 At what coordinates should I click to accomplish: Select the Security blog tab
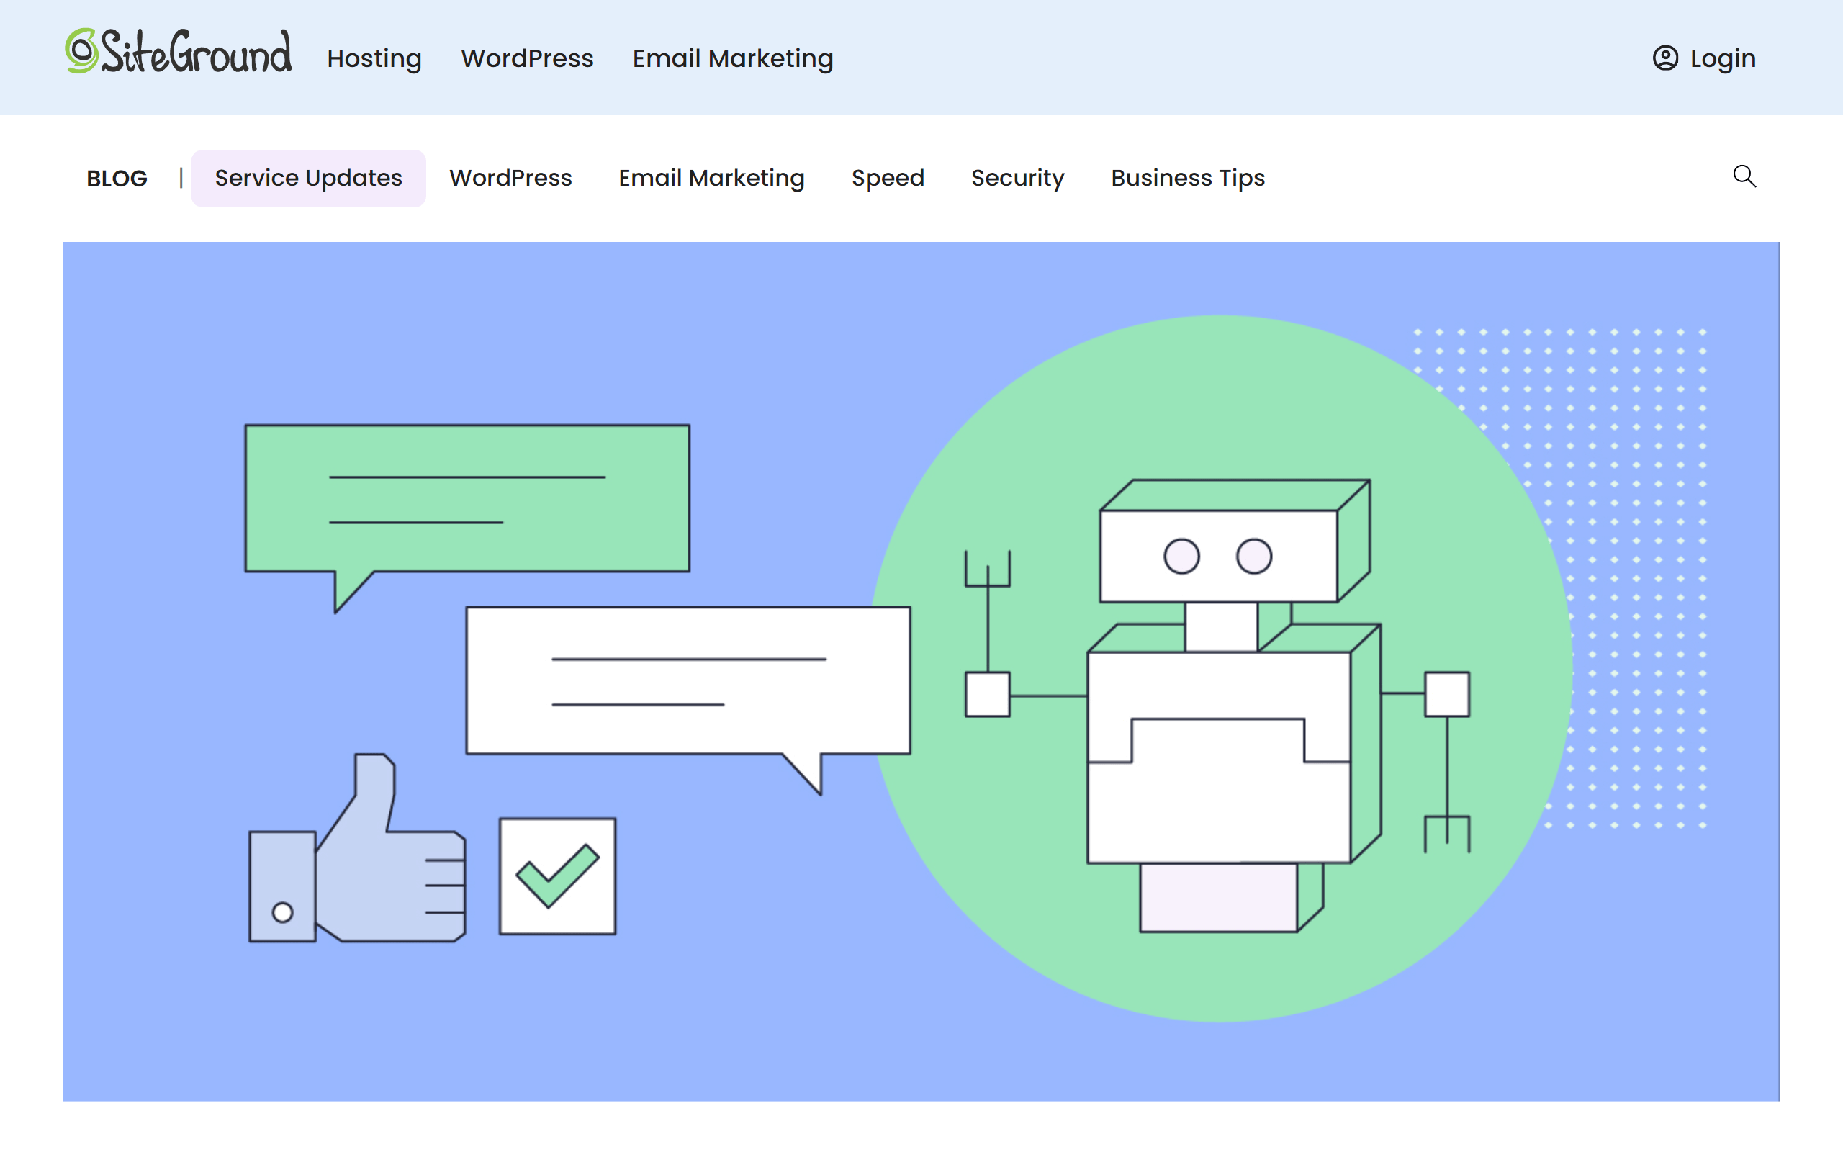1018,176
